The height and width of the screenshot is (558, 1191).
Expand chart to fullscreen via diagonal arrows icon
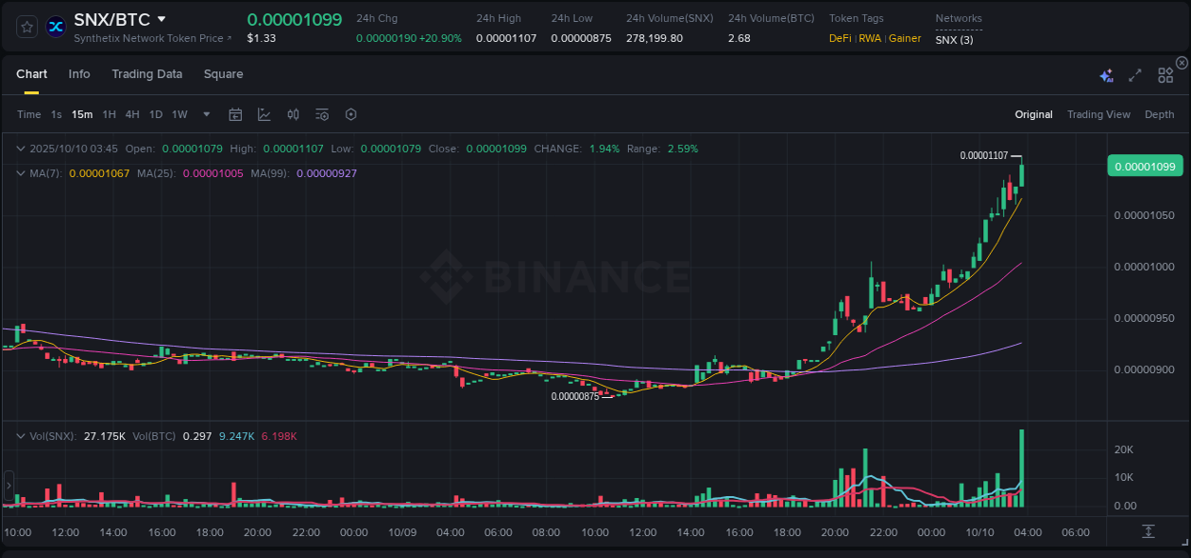[x=1134, y=74]
